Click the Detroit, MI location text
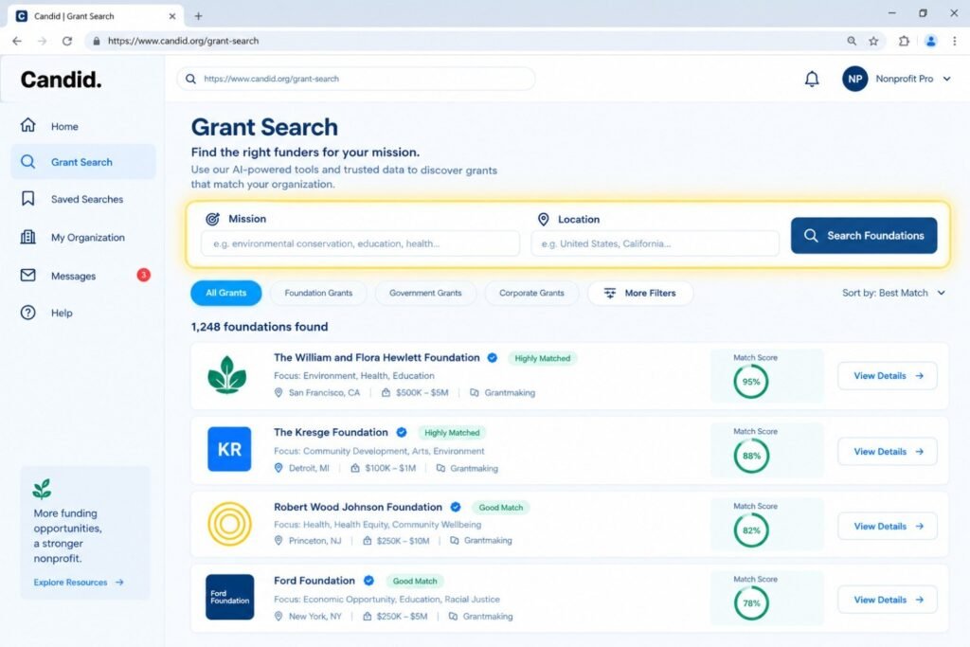Image resolution: width=970 pixels, height=647 pixels. [309, 468]
